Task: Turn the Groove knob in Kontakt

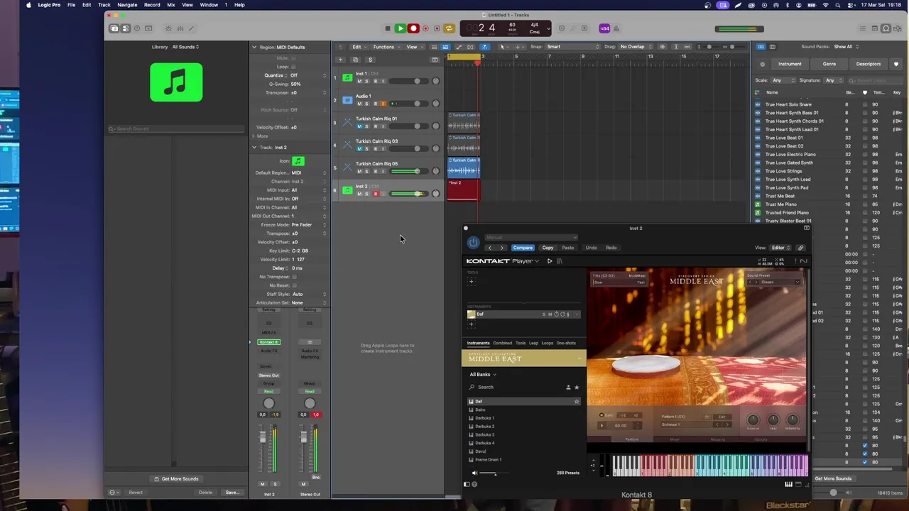Action: tap(753, 419)
